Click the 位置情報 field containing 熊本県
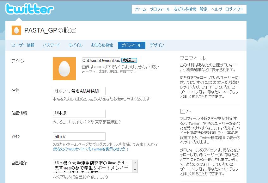 click(79, 114)
